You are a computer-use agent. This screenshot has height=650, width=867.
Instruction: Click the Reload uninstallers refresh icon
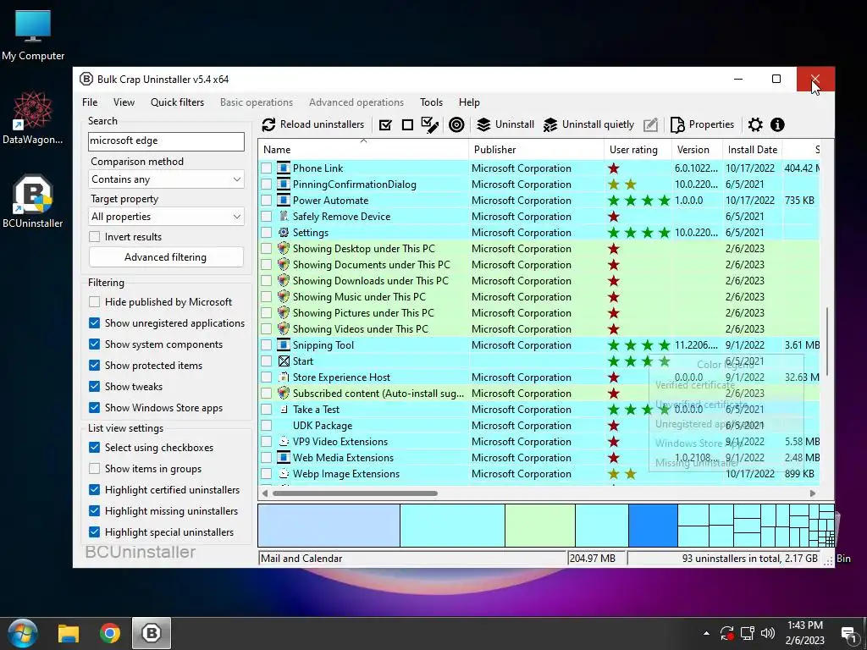click(268, 125)
